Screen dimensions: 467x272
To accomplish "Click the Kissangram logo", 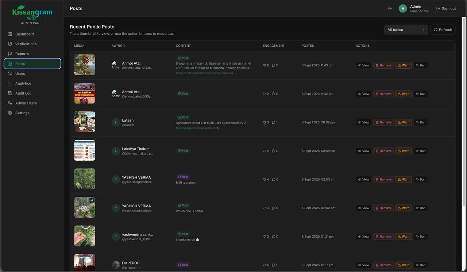I will point(32,13).
